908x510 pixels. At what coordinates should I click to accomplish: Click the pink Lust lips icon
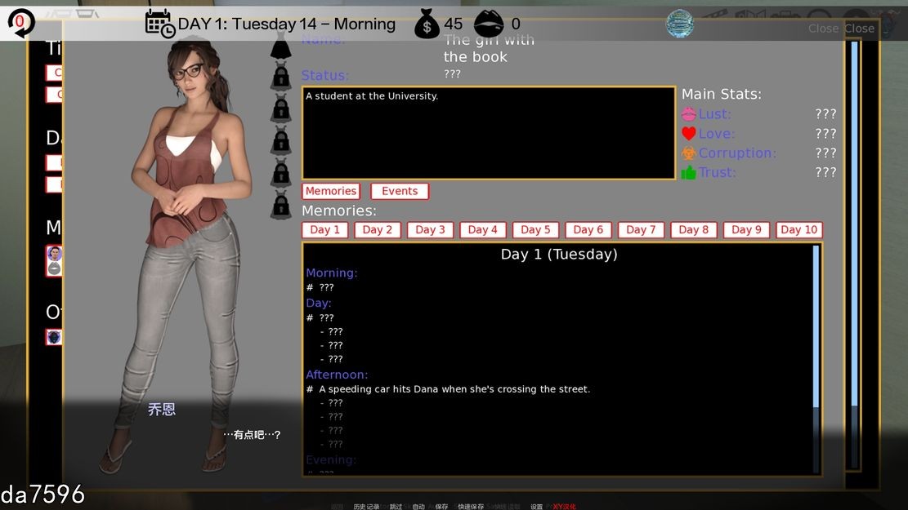pos(689,114)
